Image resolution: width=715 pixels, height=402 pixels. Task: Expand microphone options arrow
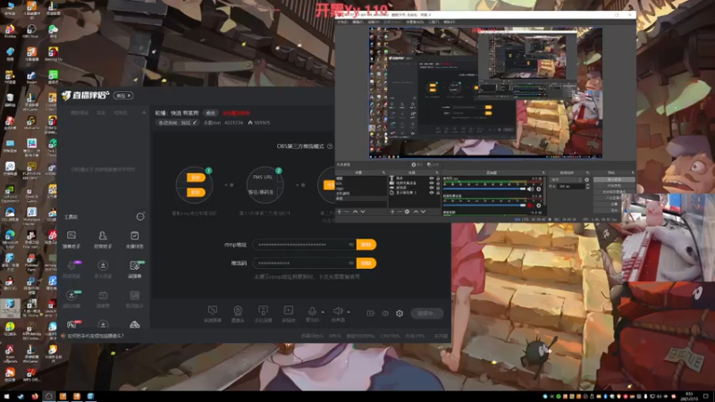[323, 312]
